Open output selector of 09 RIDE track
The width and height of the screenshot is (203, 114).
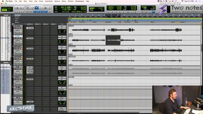click(x=62, y=38)
